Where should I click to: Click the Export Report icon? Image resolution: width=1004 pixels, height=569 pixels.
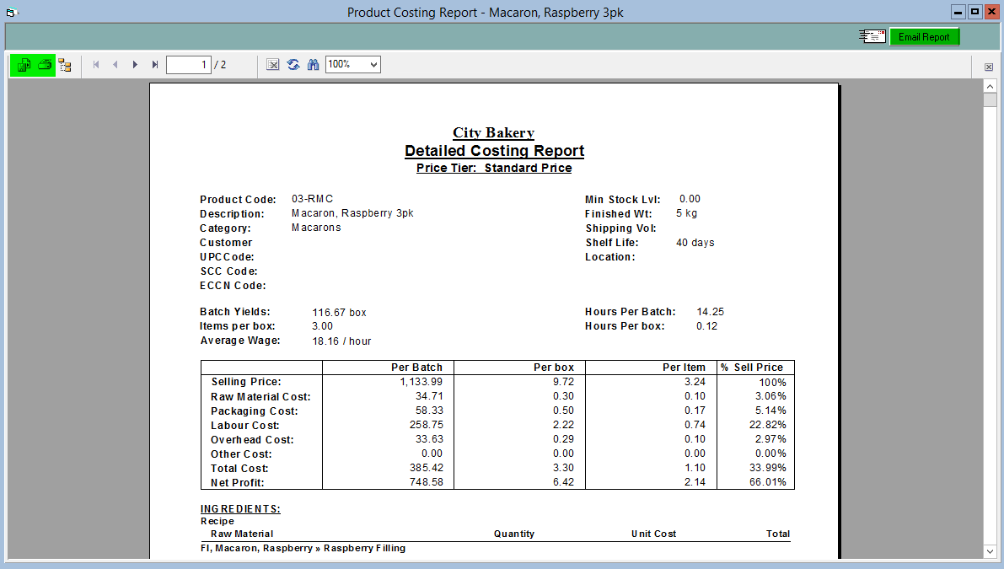(24, 65)
